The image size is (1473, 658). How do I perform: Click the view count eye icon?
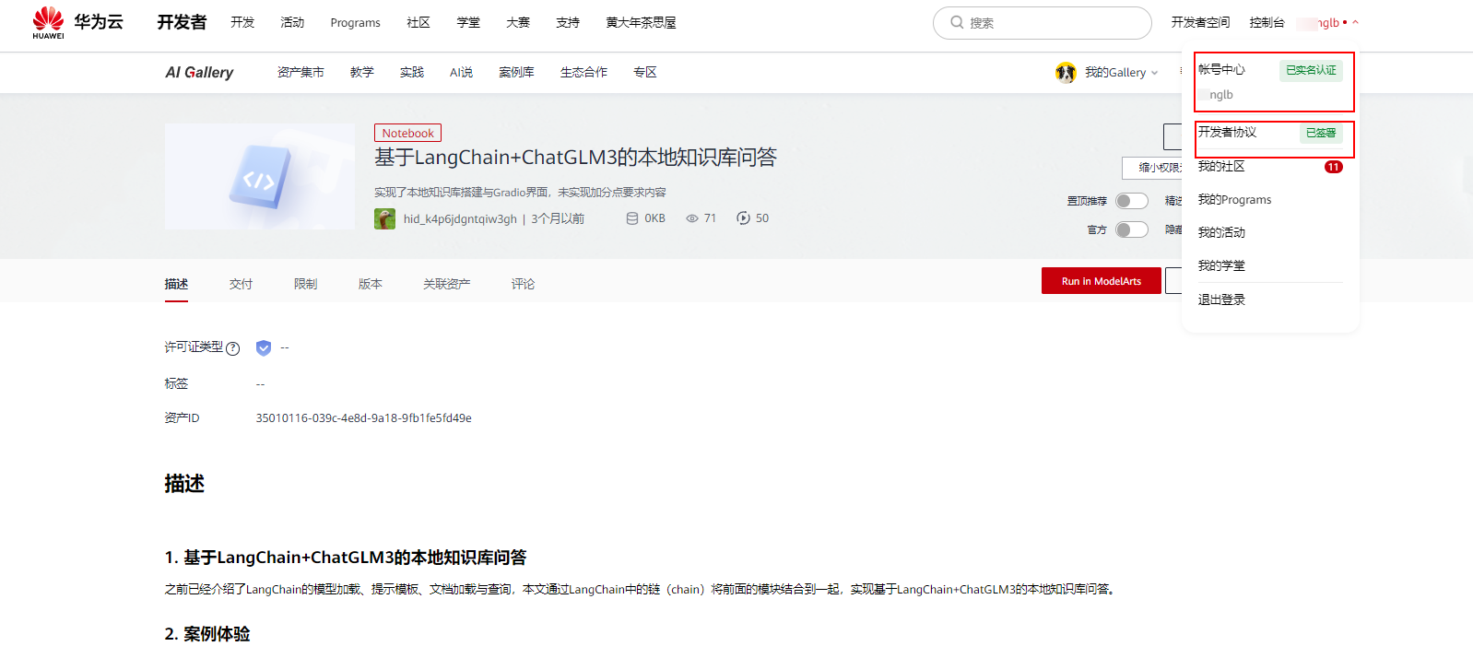pyautogui.click(x=691, y=218)
